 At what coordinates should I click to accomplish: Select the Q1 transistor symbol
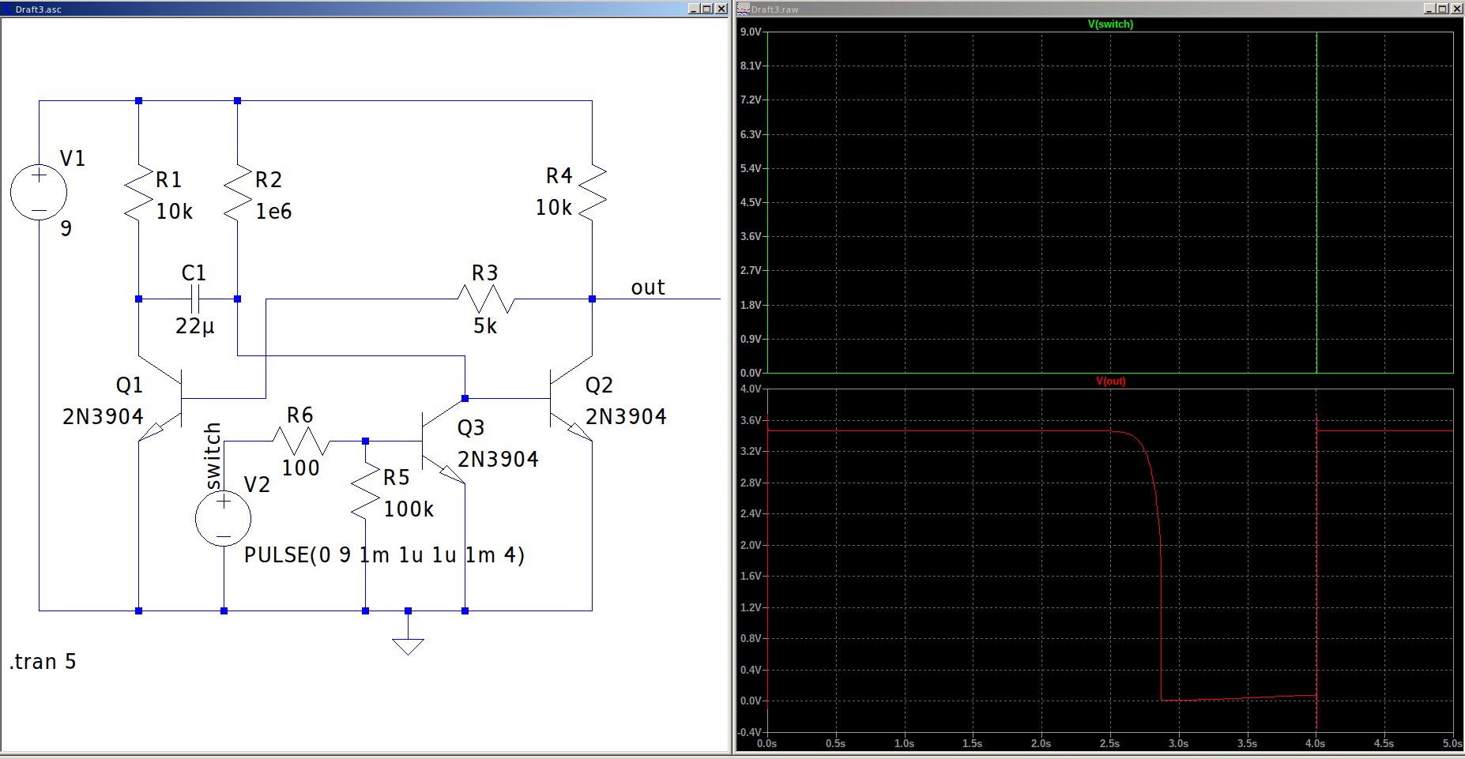click(x=160, y=398)
